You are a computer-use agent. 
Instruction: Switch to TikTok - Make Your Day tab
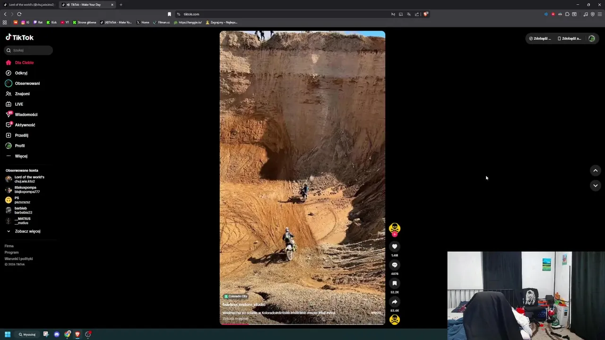point(87,5)
